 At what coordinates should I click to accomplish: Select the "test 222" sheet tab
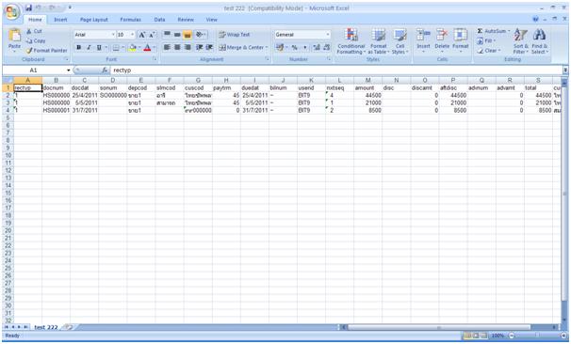(46, 327)
